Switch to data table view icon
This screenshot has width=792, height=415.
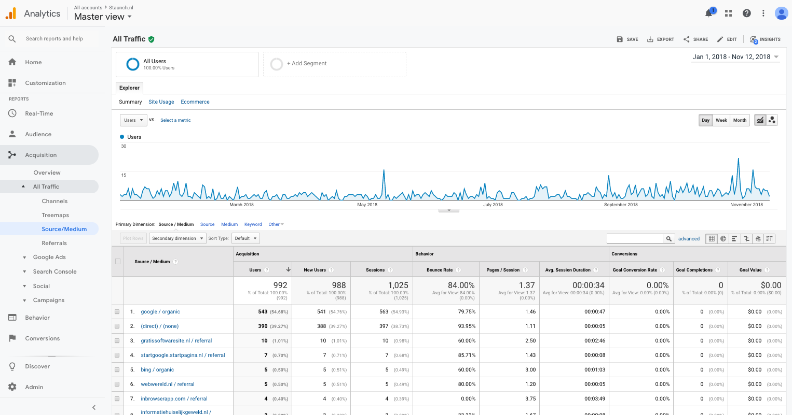coord(712,239)
